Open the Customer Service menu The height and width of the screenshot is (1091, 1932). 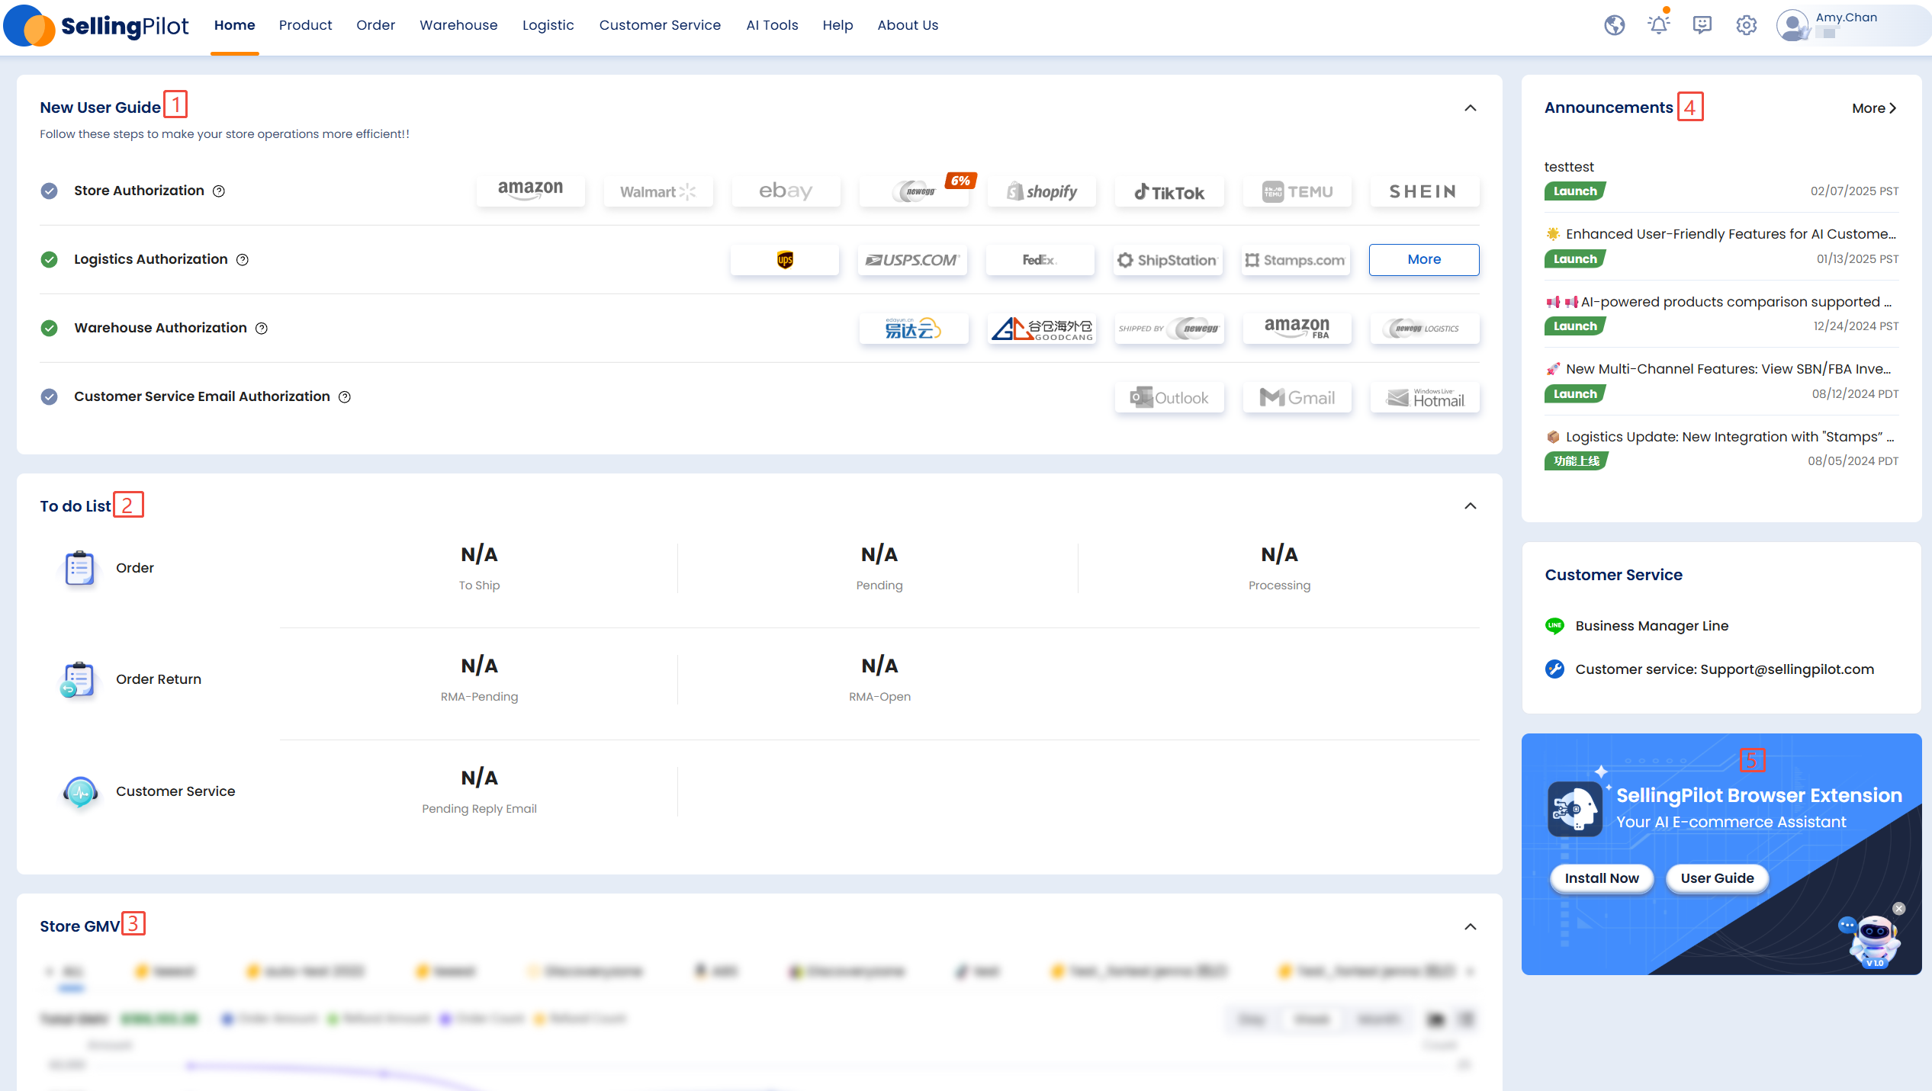(x=660, y=25)
